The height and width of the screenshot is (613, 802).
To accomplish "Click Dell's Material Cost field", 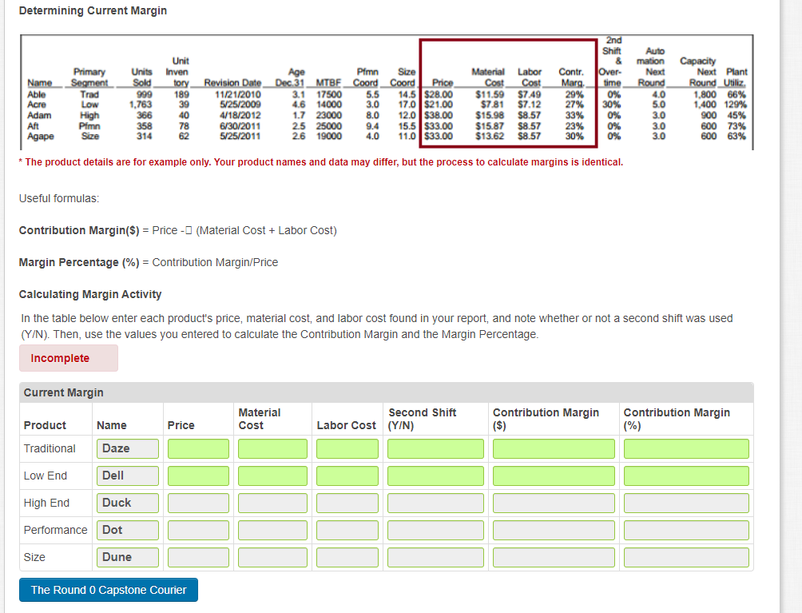I will pyautogui.click(x=272, y=476).
